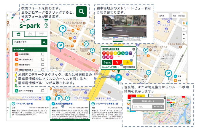Switch the map to 航空写真 view
The width and height of the screenshot is (199, 131).
tap(182, 16)
